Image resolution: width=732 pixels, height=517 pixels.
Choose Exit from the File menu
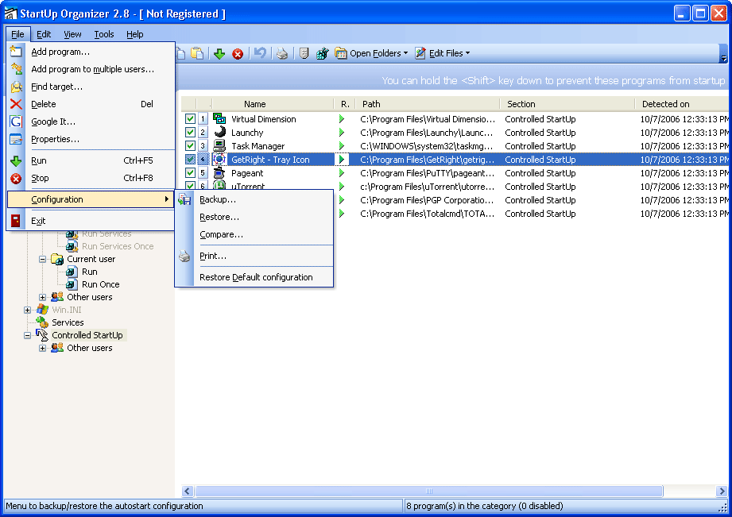(x=91, y=221)
